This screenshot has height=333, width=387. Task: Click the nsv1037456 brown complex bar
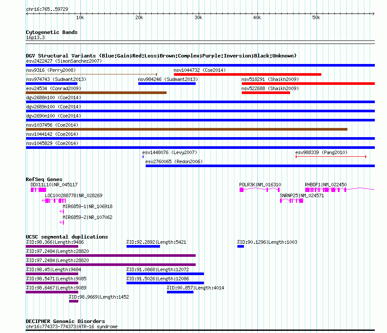click(x=187, y=129)
